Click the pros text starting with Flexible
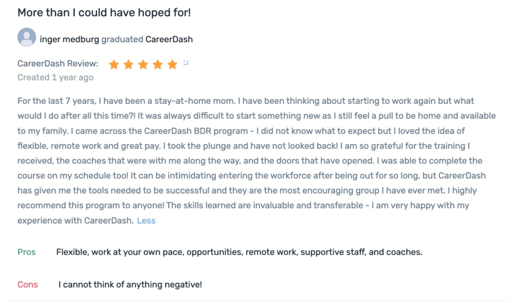519x303 pixels. pos(239,252)
